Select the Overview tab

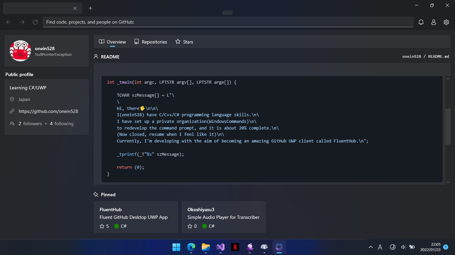point(112,42)
